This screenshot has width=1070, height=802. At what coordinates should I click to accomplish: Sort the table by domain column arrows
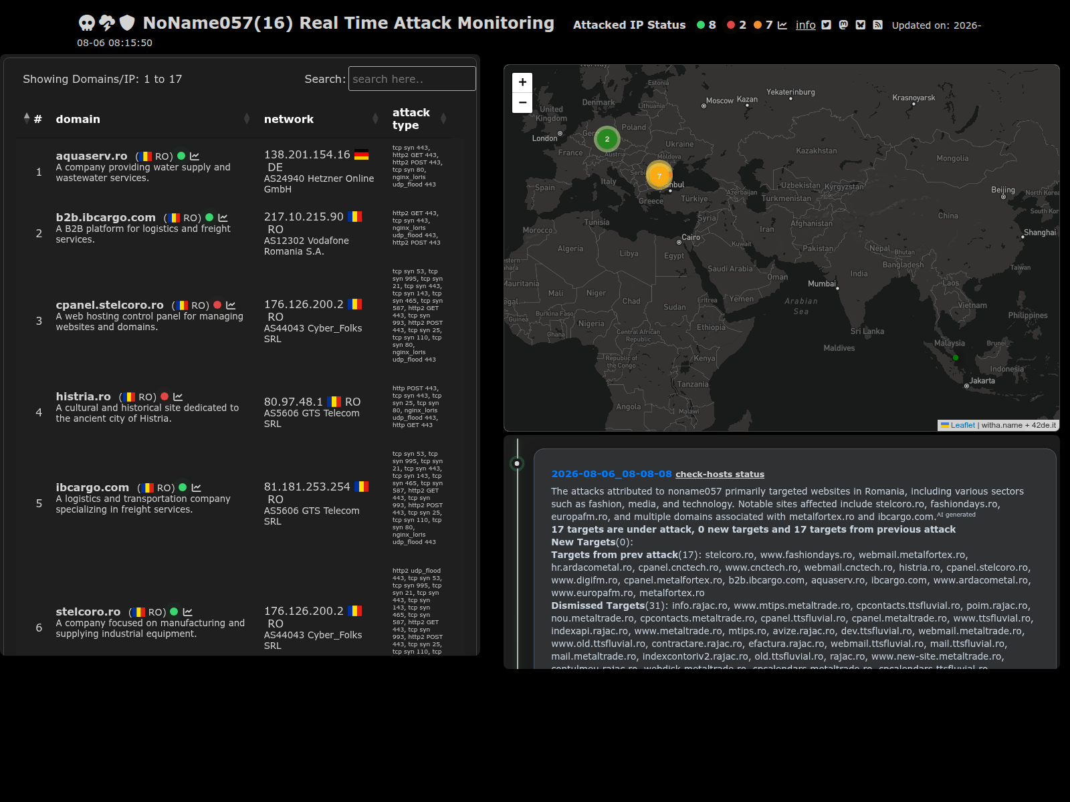click(247, 118)
